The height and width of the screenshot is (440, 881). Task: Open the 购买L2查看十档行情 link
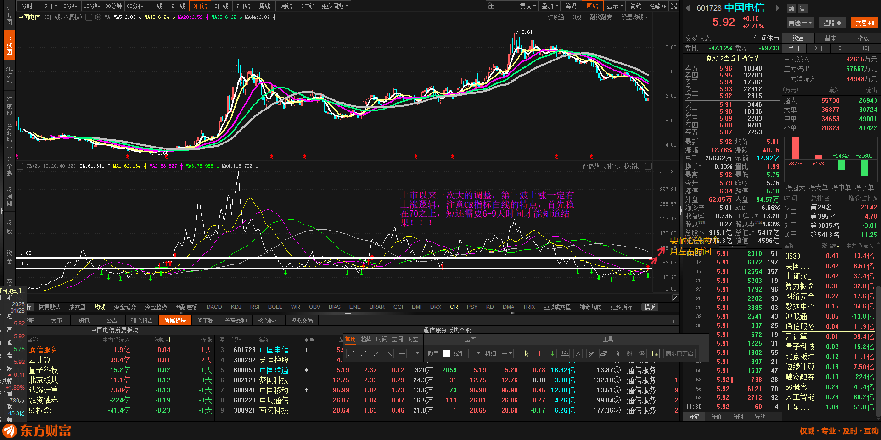pyautogui.click(x=732, y=58)
